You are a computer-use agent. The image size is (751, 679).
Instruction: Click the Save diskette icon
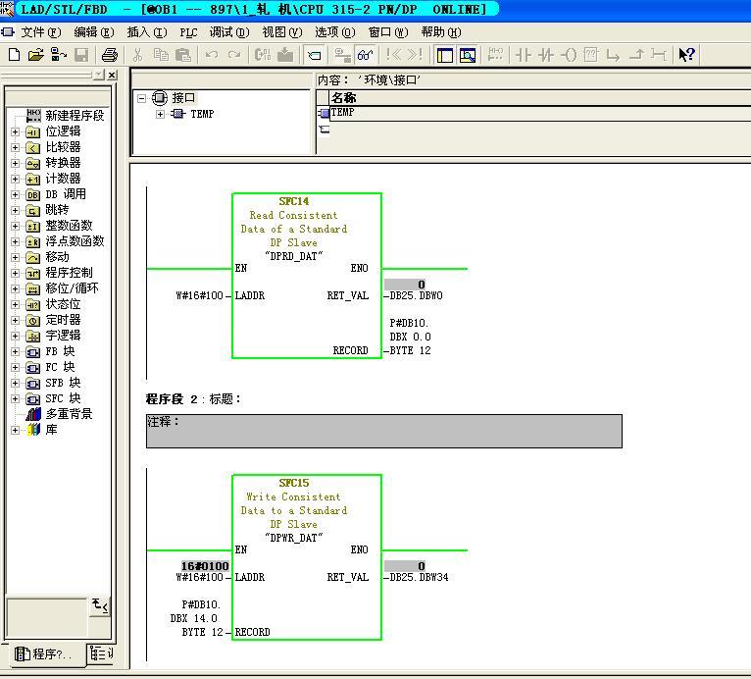81,55
